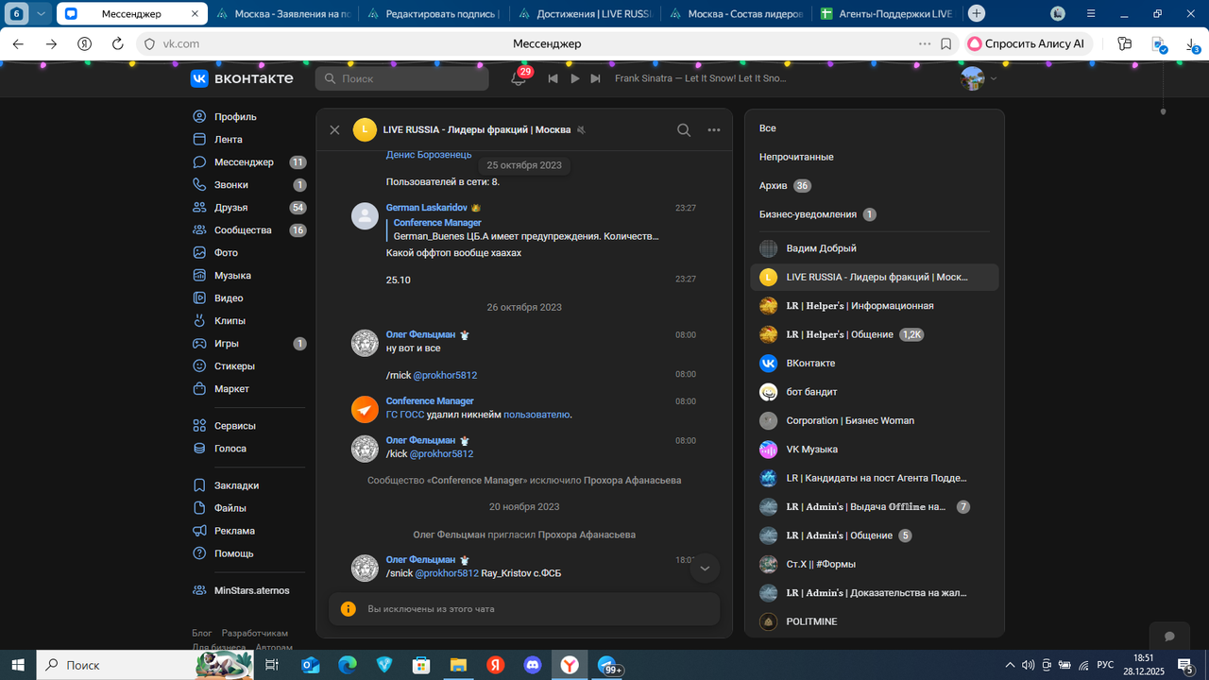1209x680 pixels.
Task: Show hidden system tray icons
Action: point(1010,665)
